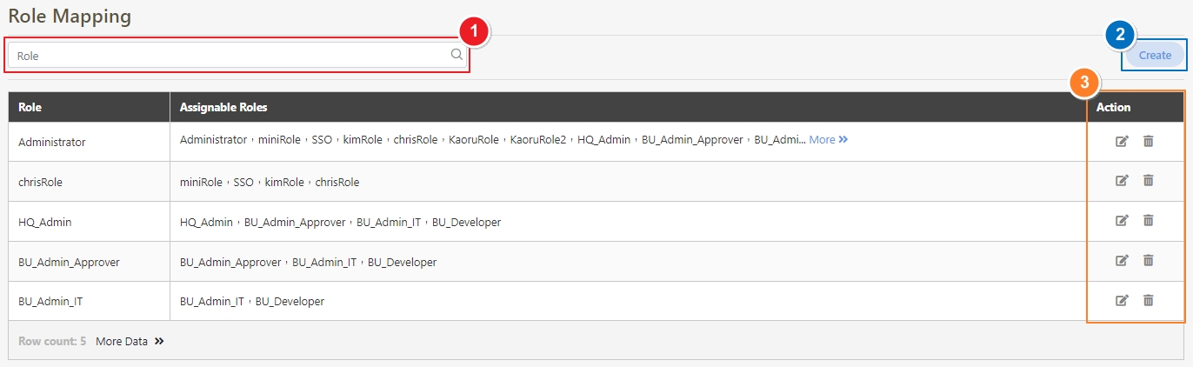Click the Action column header
This screenshot has height=367, width=1193.
click(x=1113, y=107)
